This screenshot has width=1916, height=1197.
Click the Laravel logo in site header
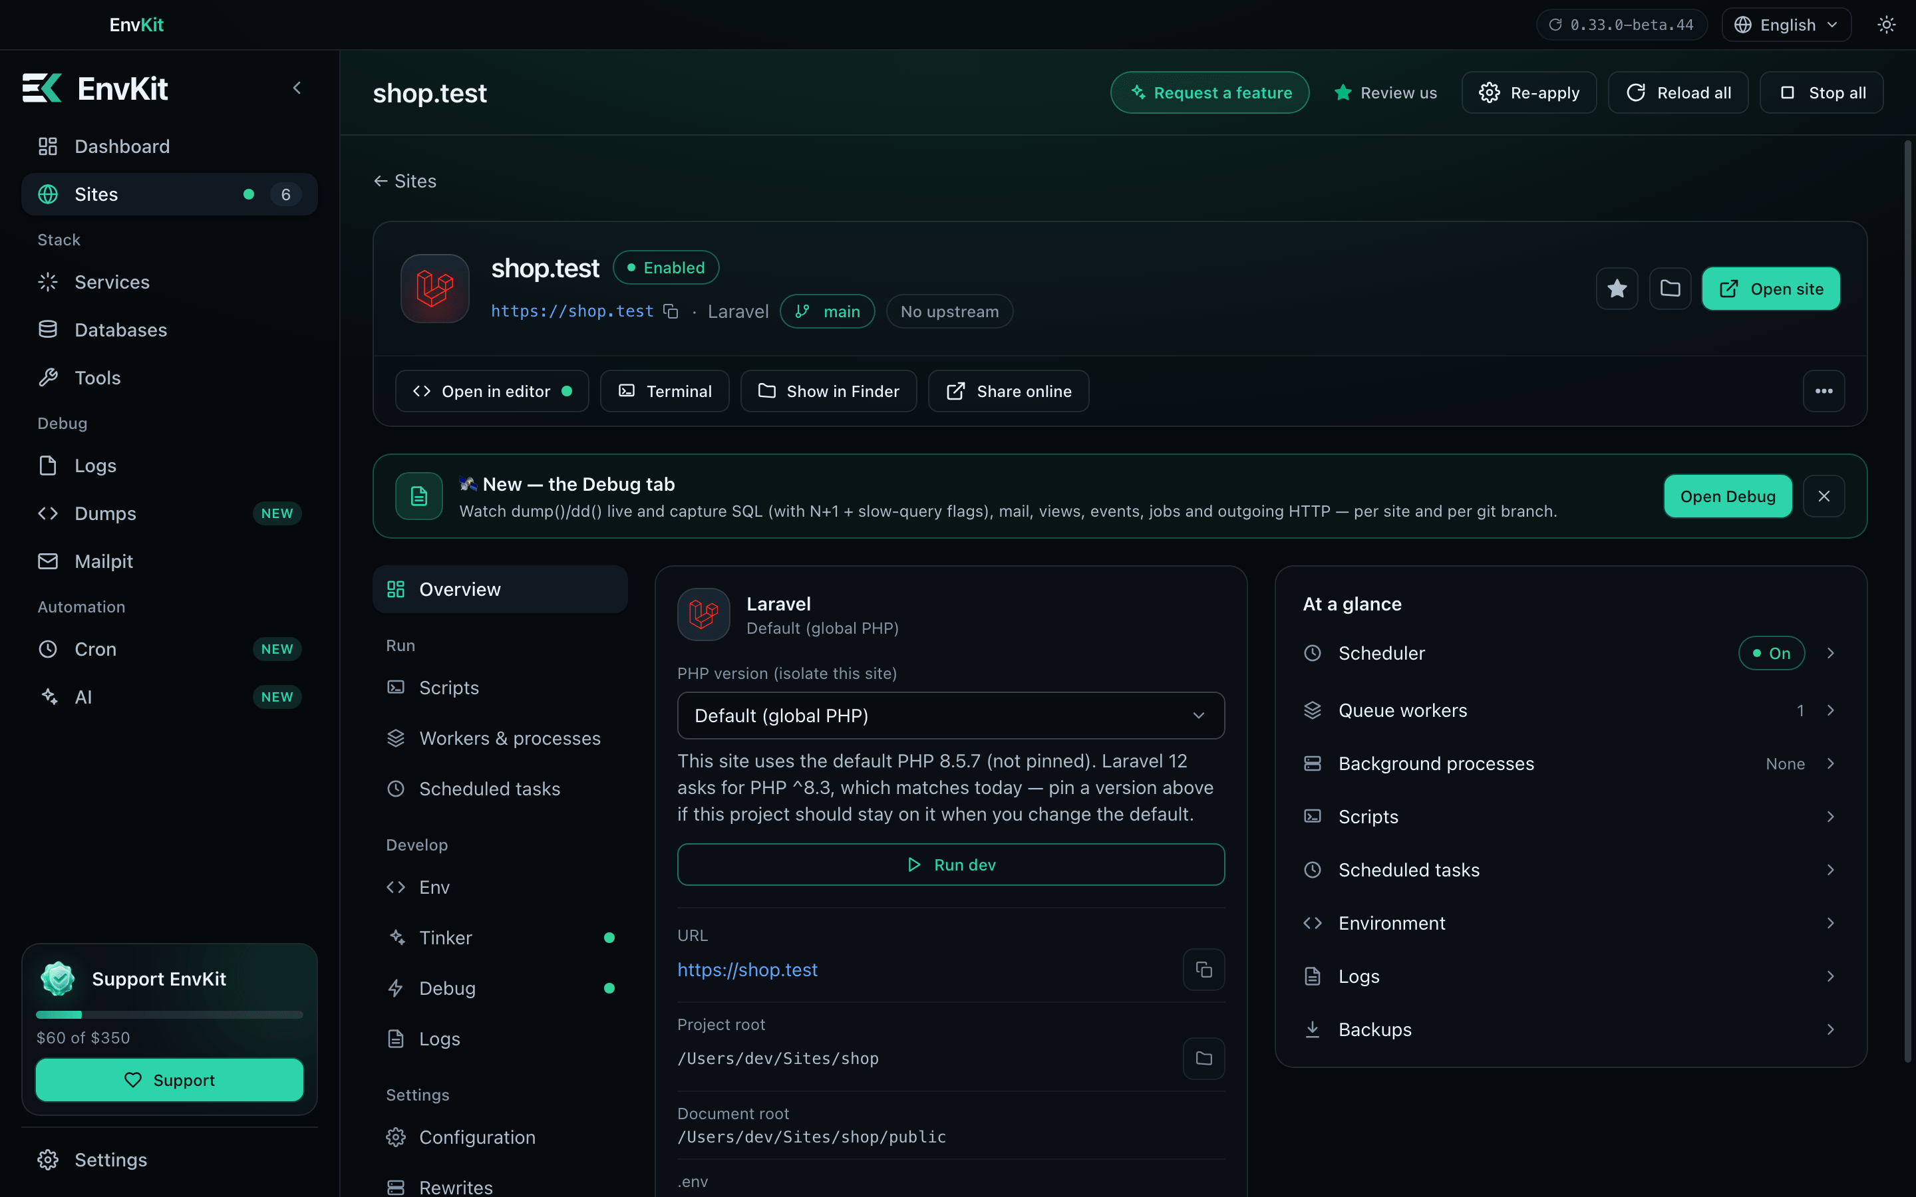(x=434, y=288)
